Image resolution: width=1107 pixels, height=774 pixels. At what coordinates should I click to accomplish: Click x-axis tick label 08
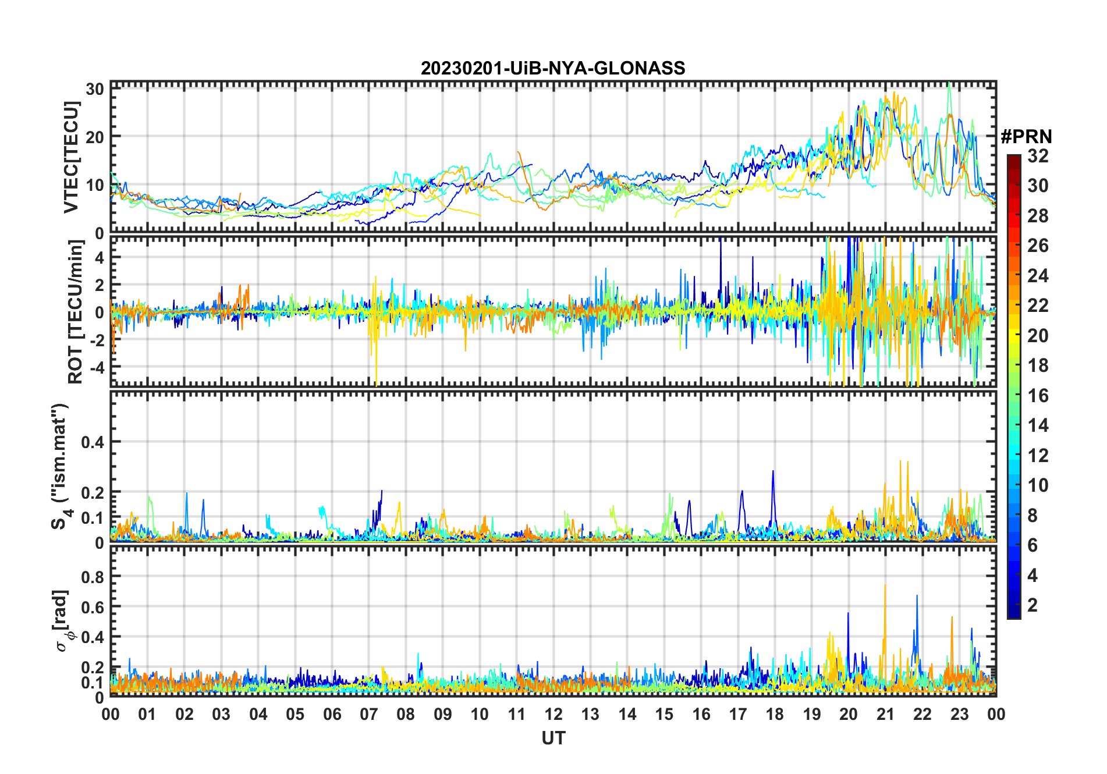pyautogui.click(x=406, y=714)
